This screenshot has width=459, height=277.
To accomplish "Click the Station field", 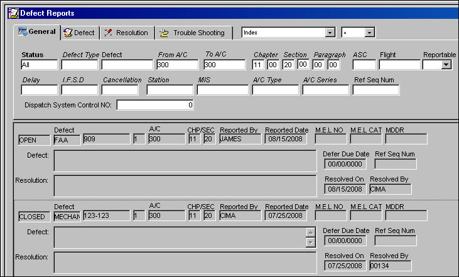I will click(x=170, y=90).
